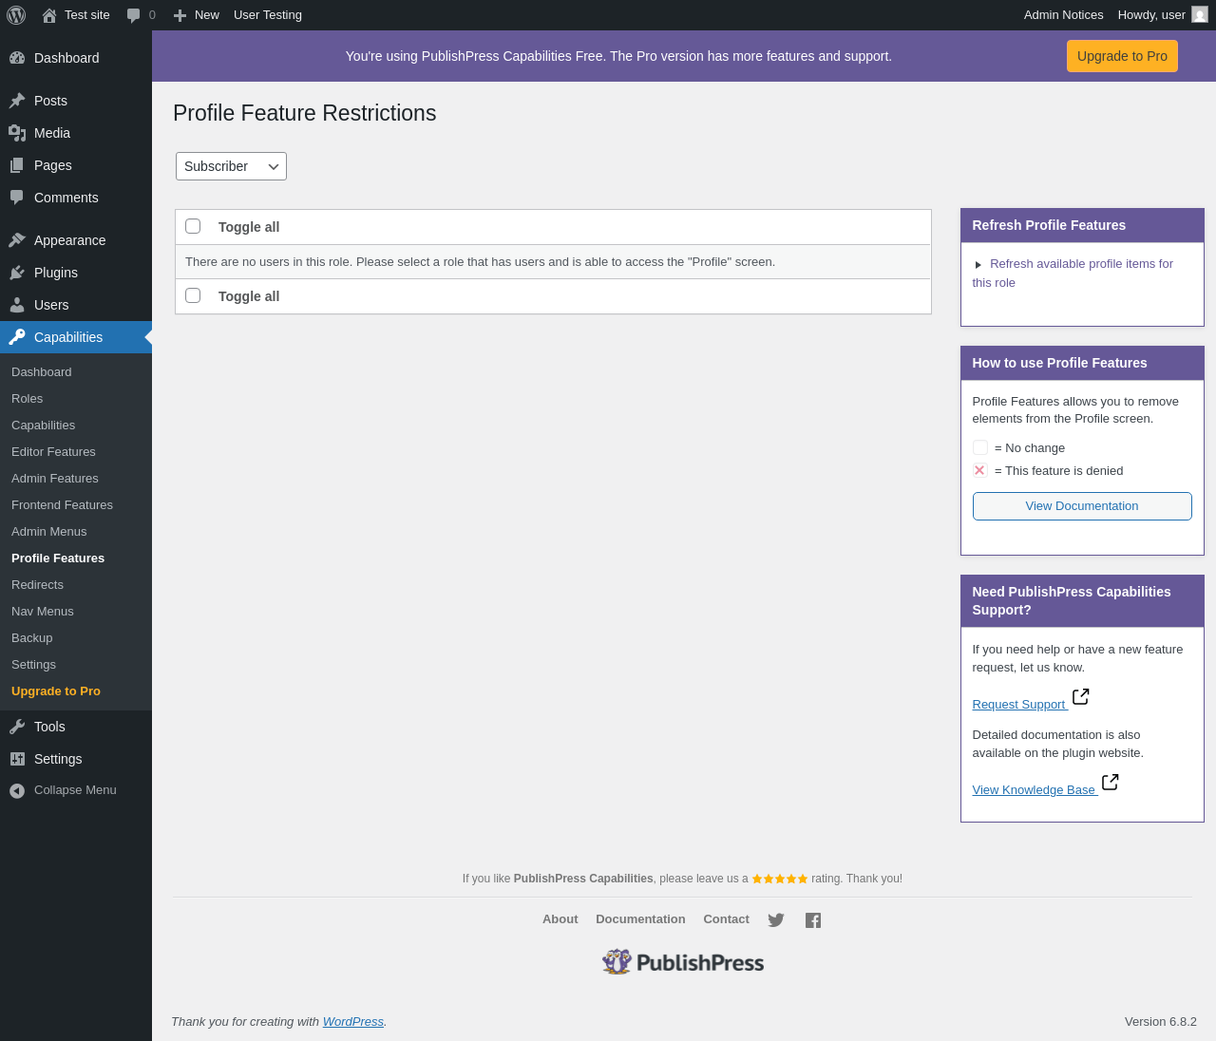This screenshot has height=1041, width=1216.
Task: Open Redirects submenu item
Action: (x=37, y=585)
